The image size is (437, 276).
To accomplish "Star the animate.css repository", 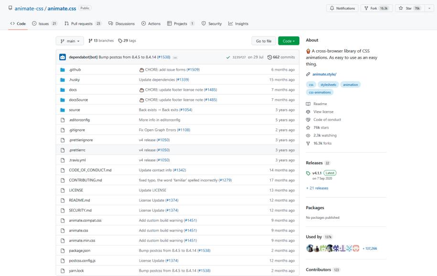I will pos(409,9).
